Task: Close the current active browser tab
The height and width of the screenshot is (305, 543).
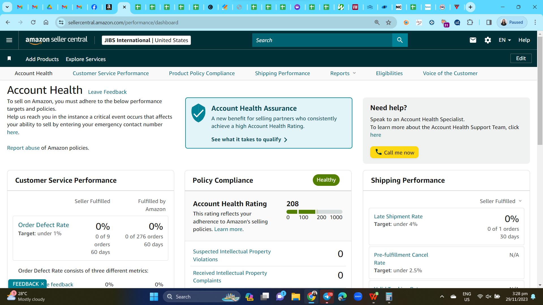Action: [x=124, y=7]
